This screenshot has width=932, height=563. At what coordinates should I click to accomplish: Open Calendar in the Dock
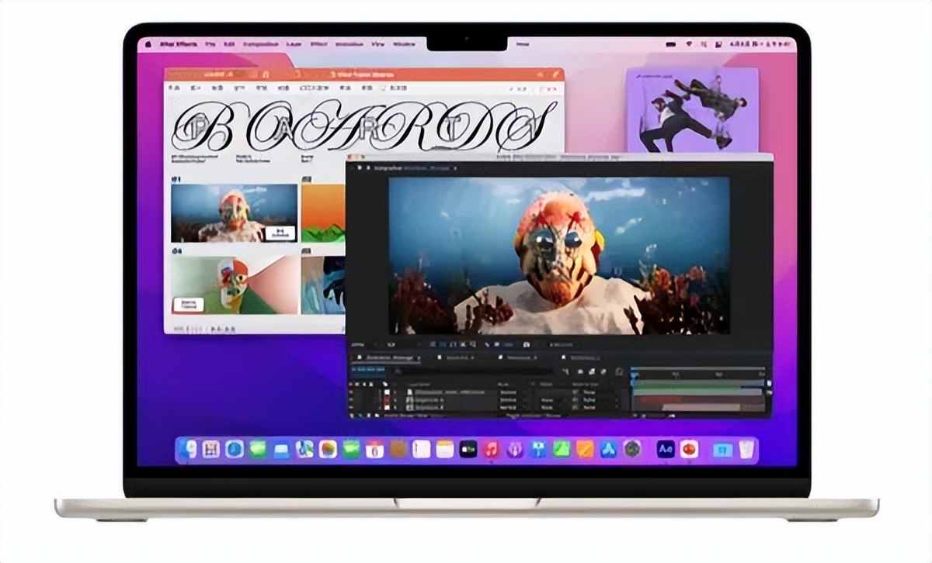click(x=374, y=450)
